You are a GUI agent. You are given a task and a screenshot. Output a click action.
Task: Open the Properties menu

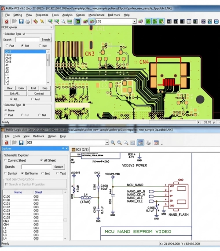[x=42, y=15]
